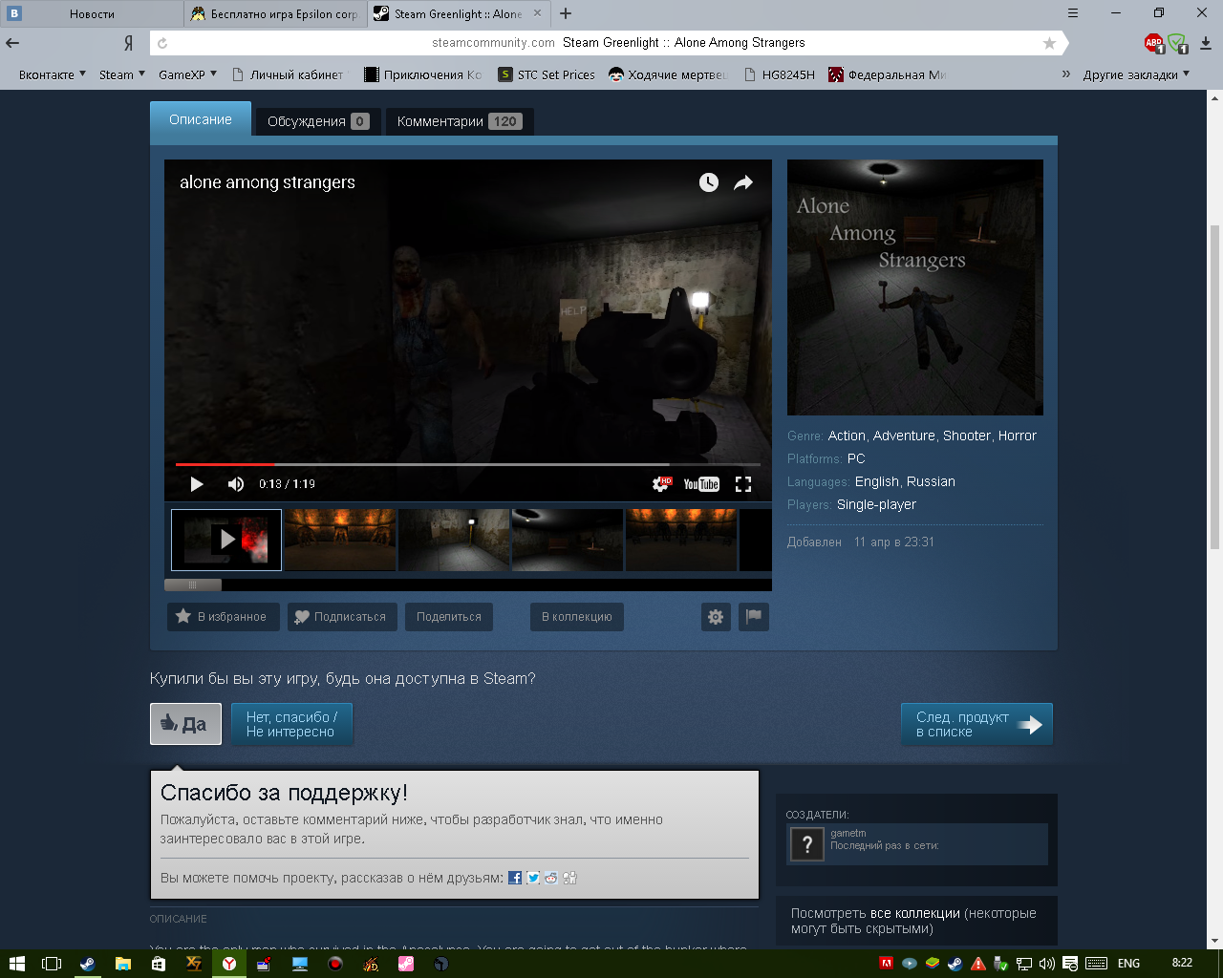Open the taskbar volume control
This screenshot has height=978, width=1223.
(x=1047, y=964)
